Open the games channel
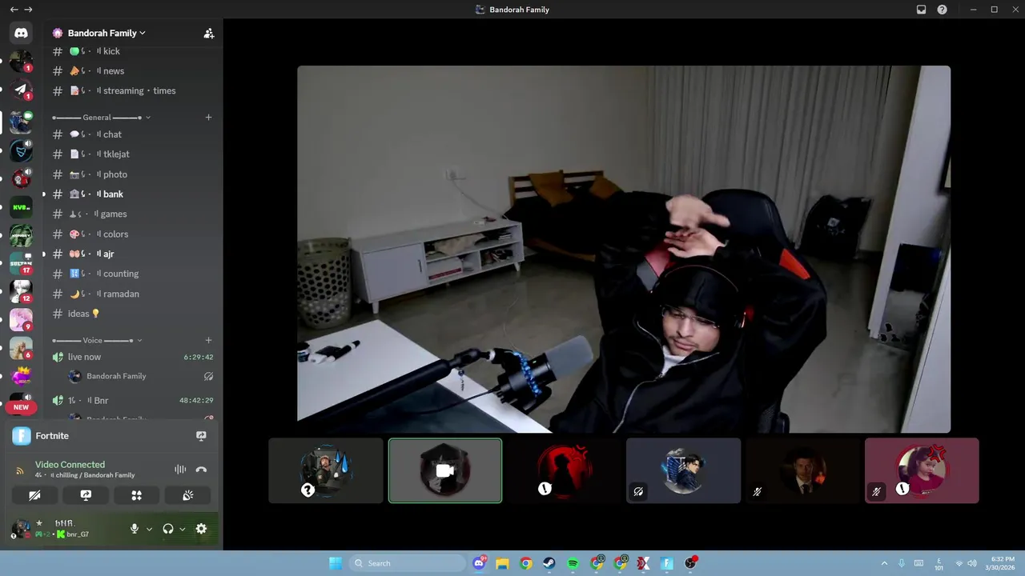Viewport: 1025px width, 576px height. pos(134,214)
